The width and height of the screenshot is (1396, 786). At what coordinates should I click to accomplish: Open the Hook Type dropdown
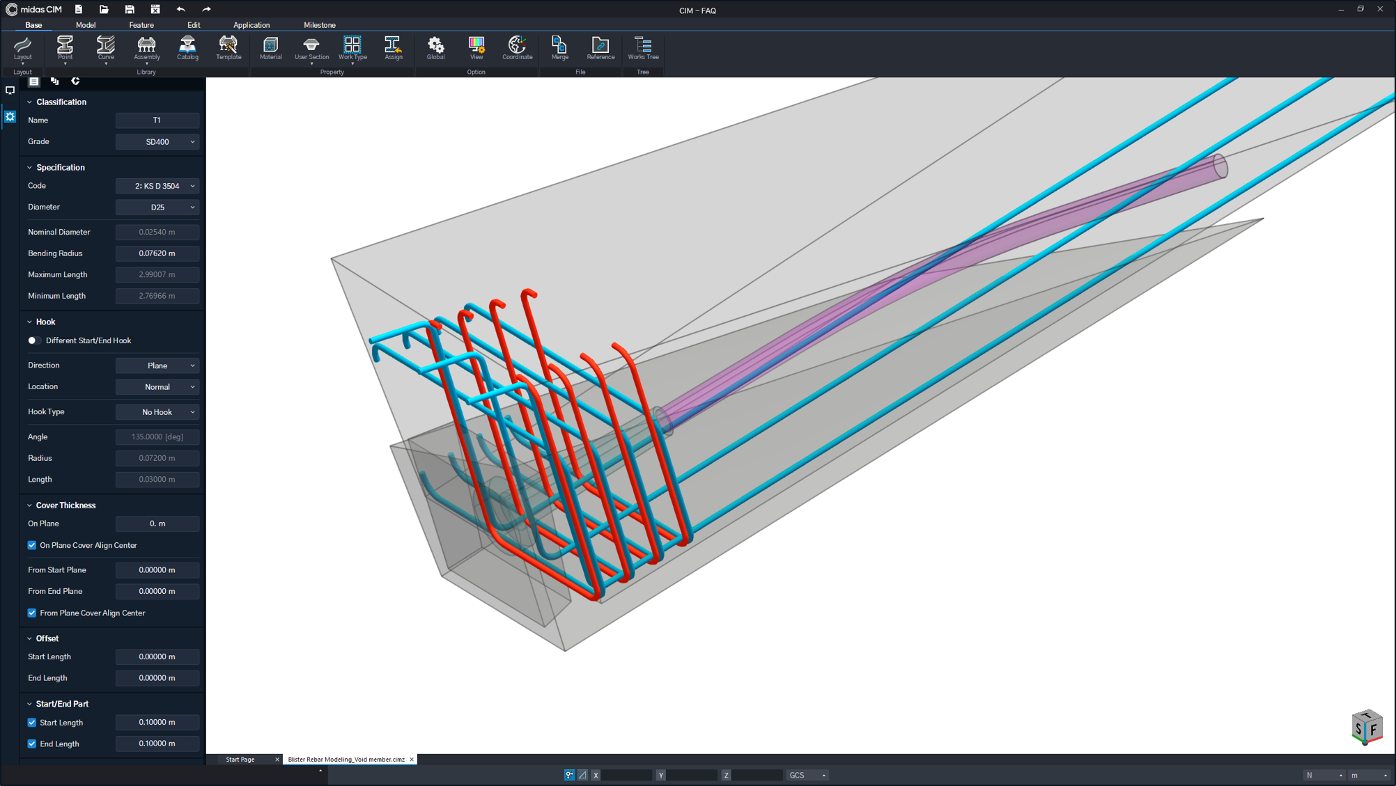click(157, 411)
